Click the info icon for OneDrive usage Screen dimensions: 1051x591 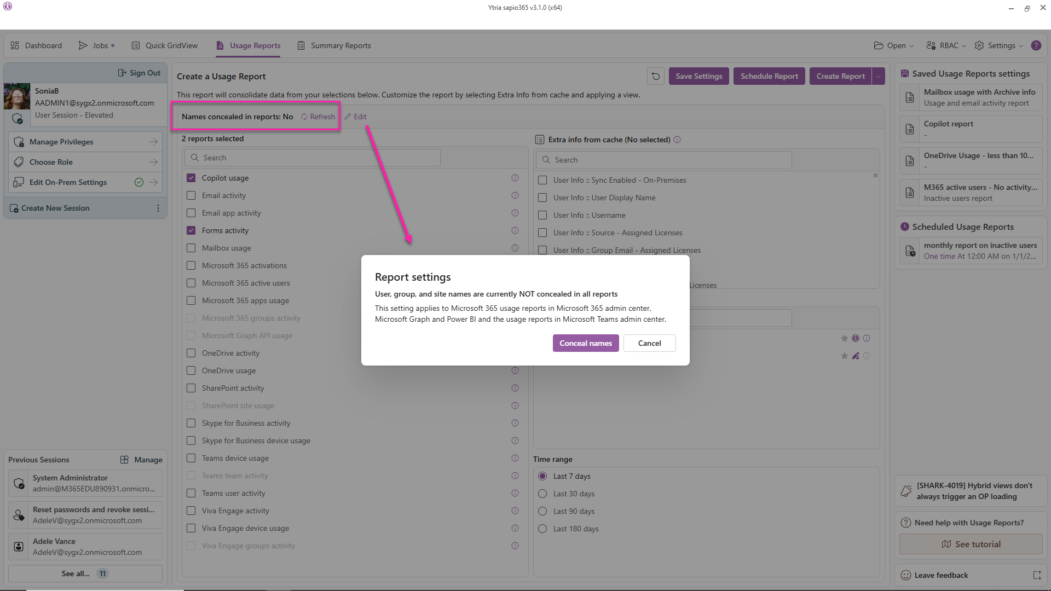pyautogui.click(x=515, y=370)
